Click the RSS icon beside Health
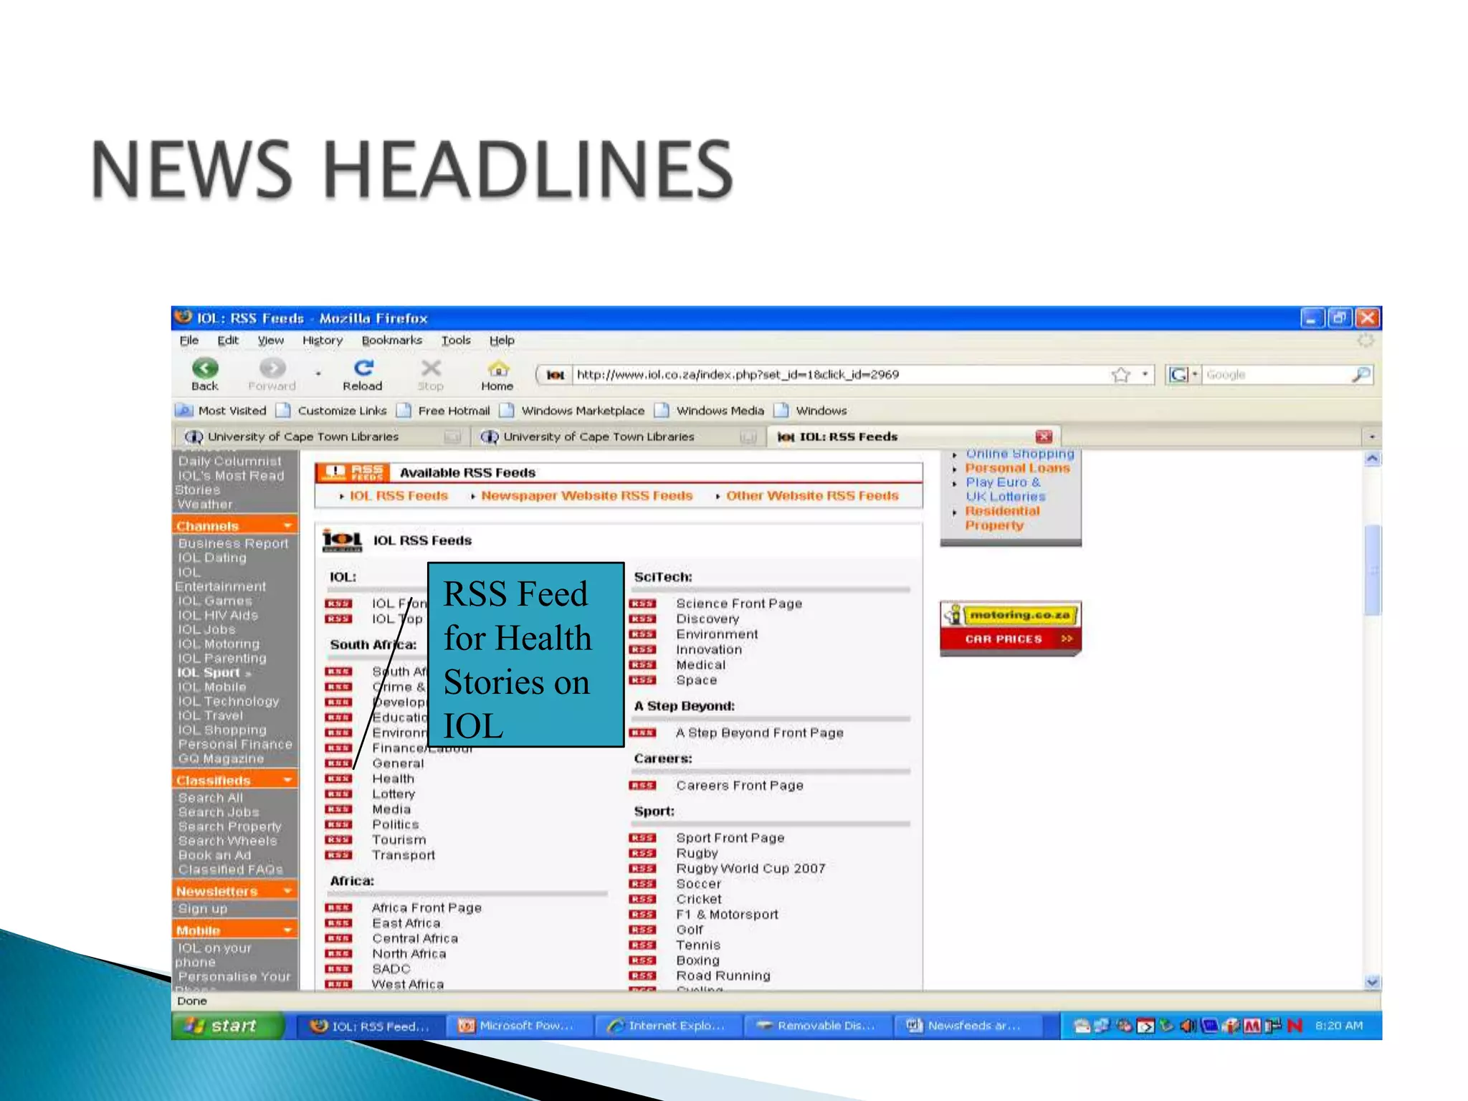Screen dimensions: 1468x1101 (x=338, y=778)
